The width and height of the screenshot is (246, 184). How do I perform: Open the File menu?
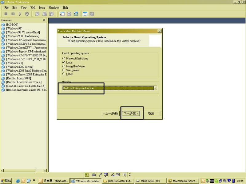pyautogui.click(x=6, y=7)
